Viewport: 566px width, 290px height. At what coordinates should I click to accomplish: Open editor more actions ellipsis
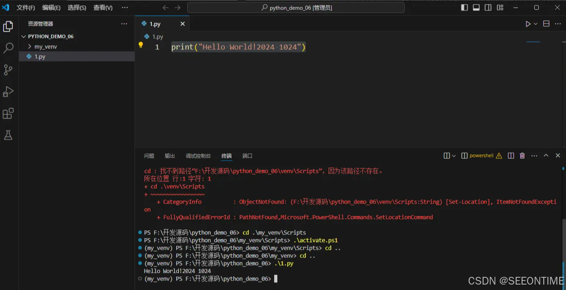pyautogui.click(x=558, y=24)
